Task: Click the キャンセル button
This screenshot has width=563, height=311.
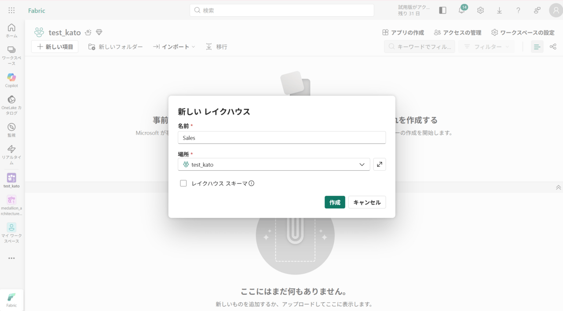Action: click(367, 202)
